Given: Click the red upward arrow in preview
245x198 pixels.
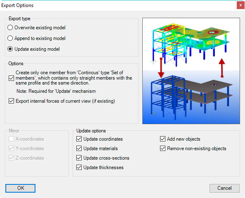Looking at the screenshot, I should point(222,68).
